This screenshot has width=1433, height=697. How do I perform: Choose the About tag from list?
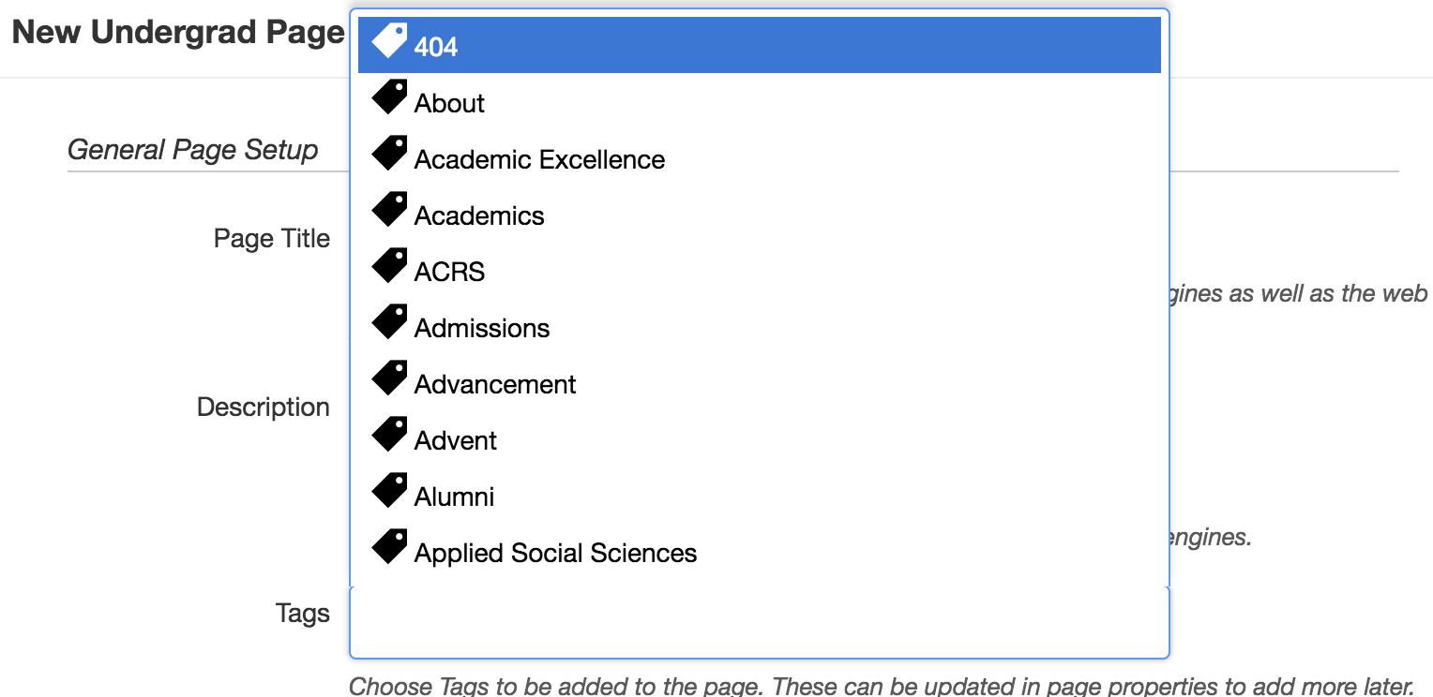click(x=449, y=103)
